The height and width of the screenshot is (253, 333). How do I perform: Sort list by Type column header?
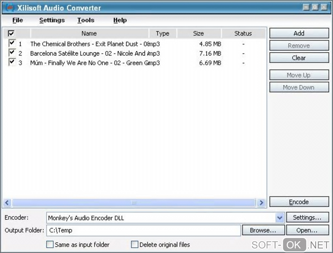click(163, 34)
